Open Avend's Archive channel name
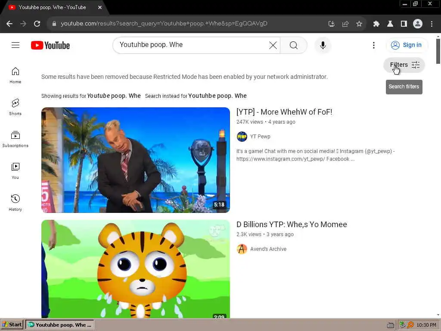 268,249
